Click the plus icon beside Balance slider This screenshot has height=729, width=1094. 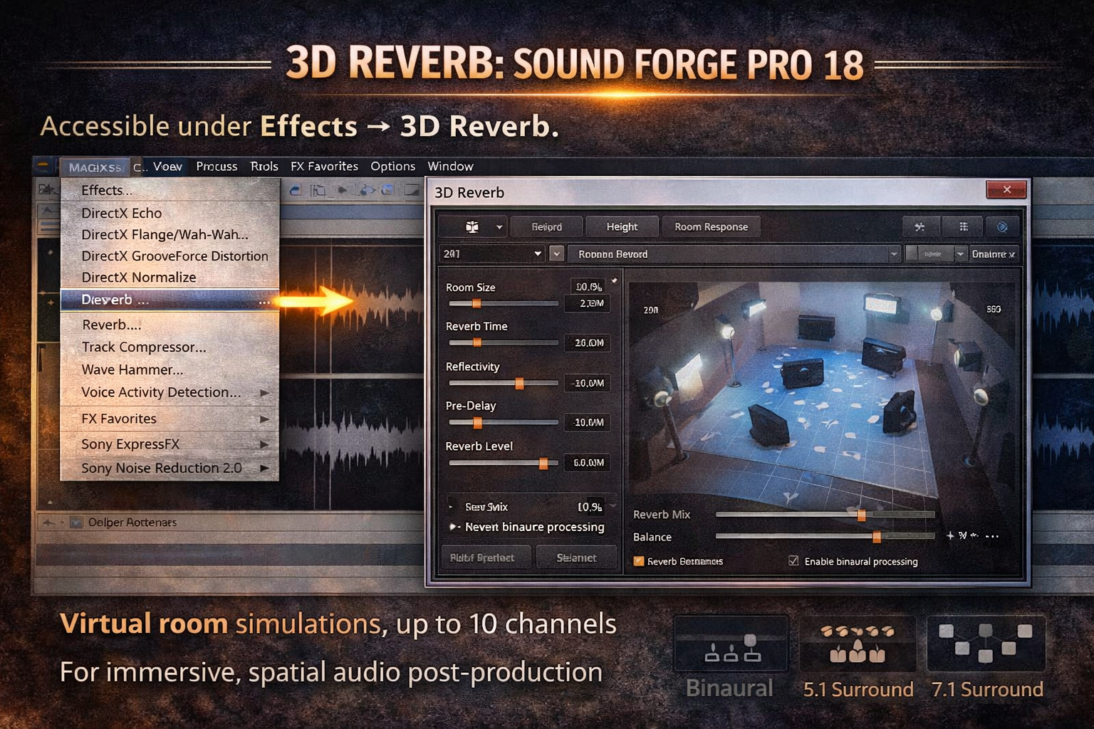(950, 536)
